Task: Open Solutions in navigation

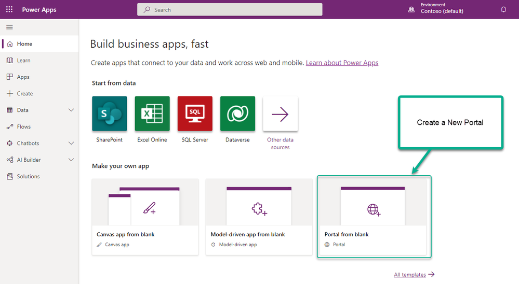Action: pos(39,176)
